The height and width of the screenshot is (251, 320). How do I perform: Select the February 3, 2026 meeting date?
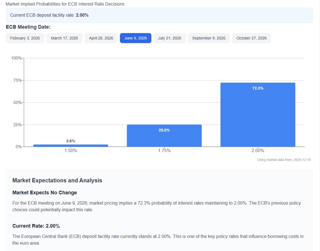coord(25,38)
